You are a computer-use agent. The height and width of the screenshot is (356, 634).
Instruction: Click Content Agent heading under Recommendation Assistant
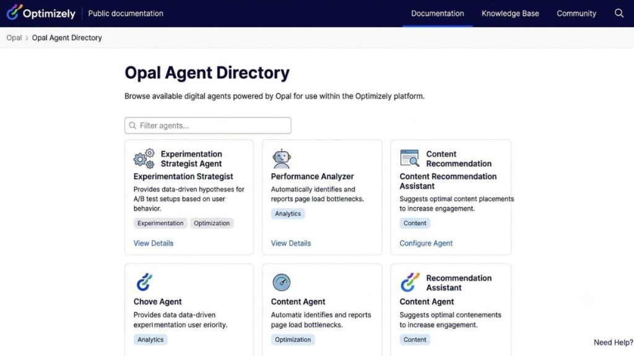click(427, 302)
